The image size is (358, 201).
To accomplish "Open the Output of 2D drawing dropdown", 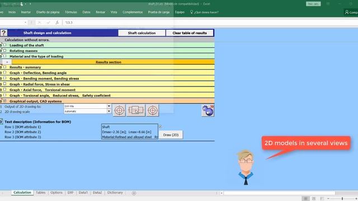I will tap(109, 106).
